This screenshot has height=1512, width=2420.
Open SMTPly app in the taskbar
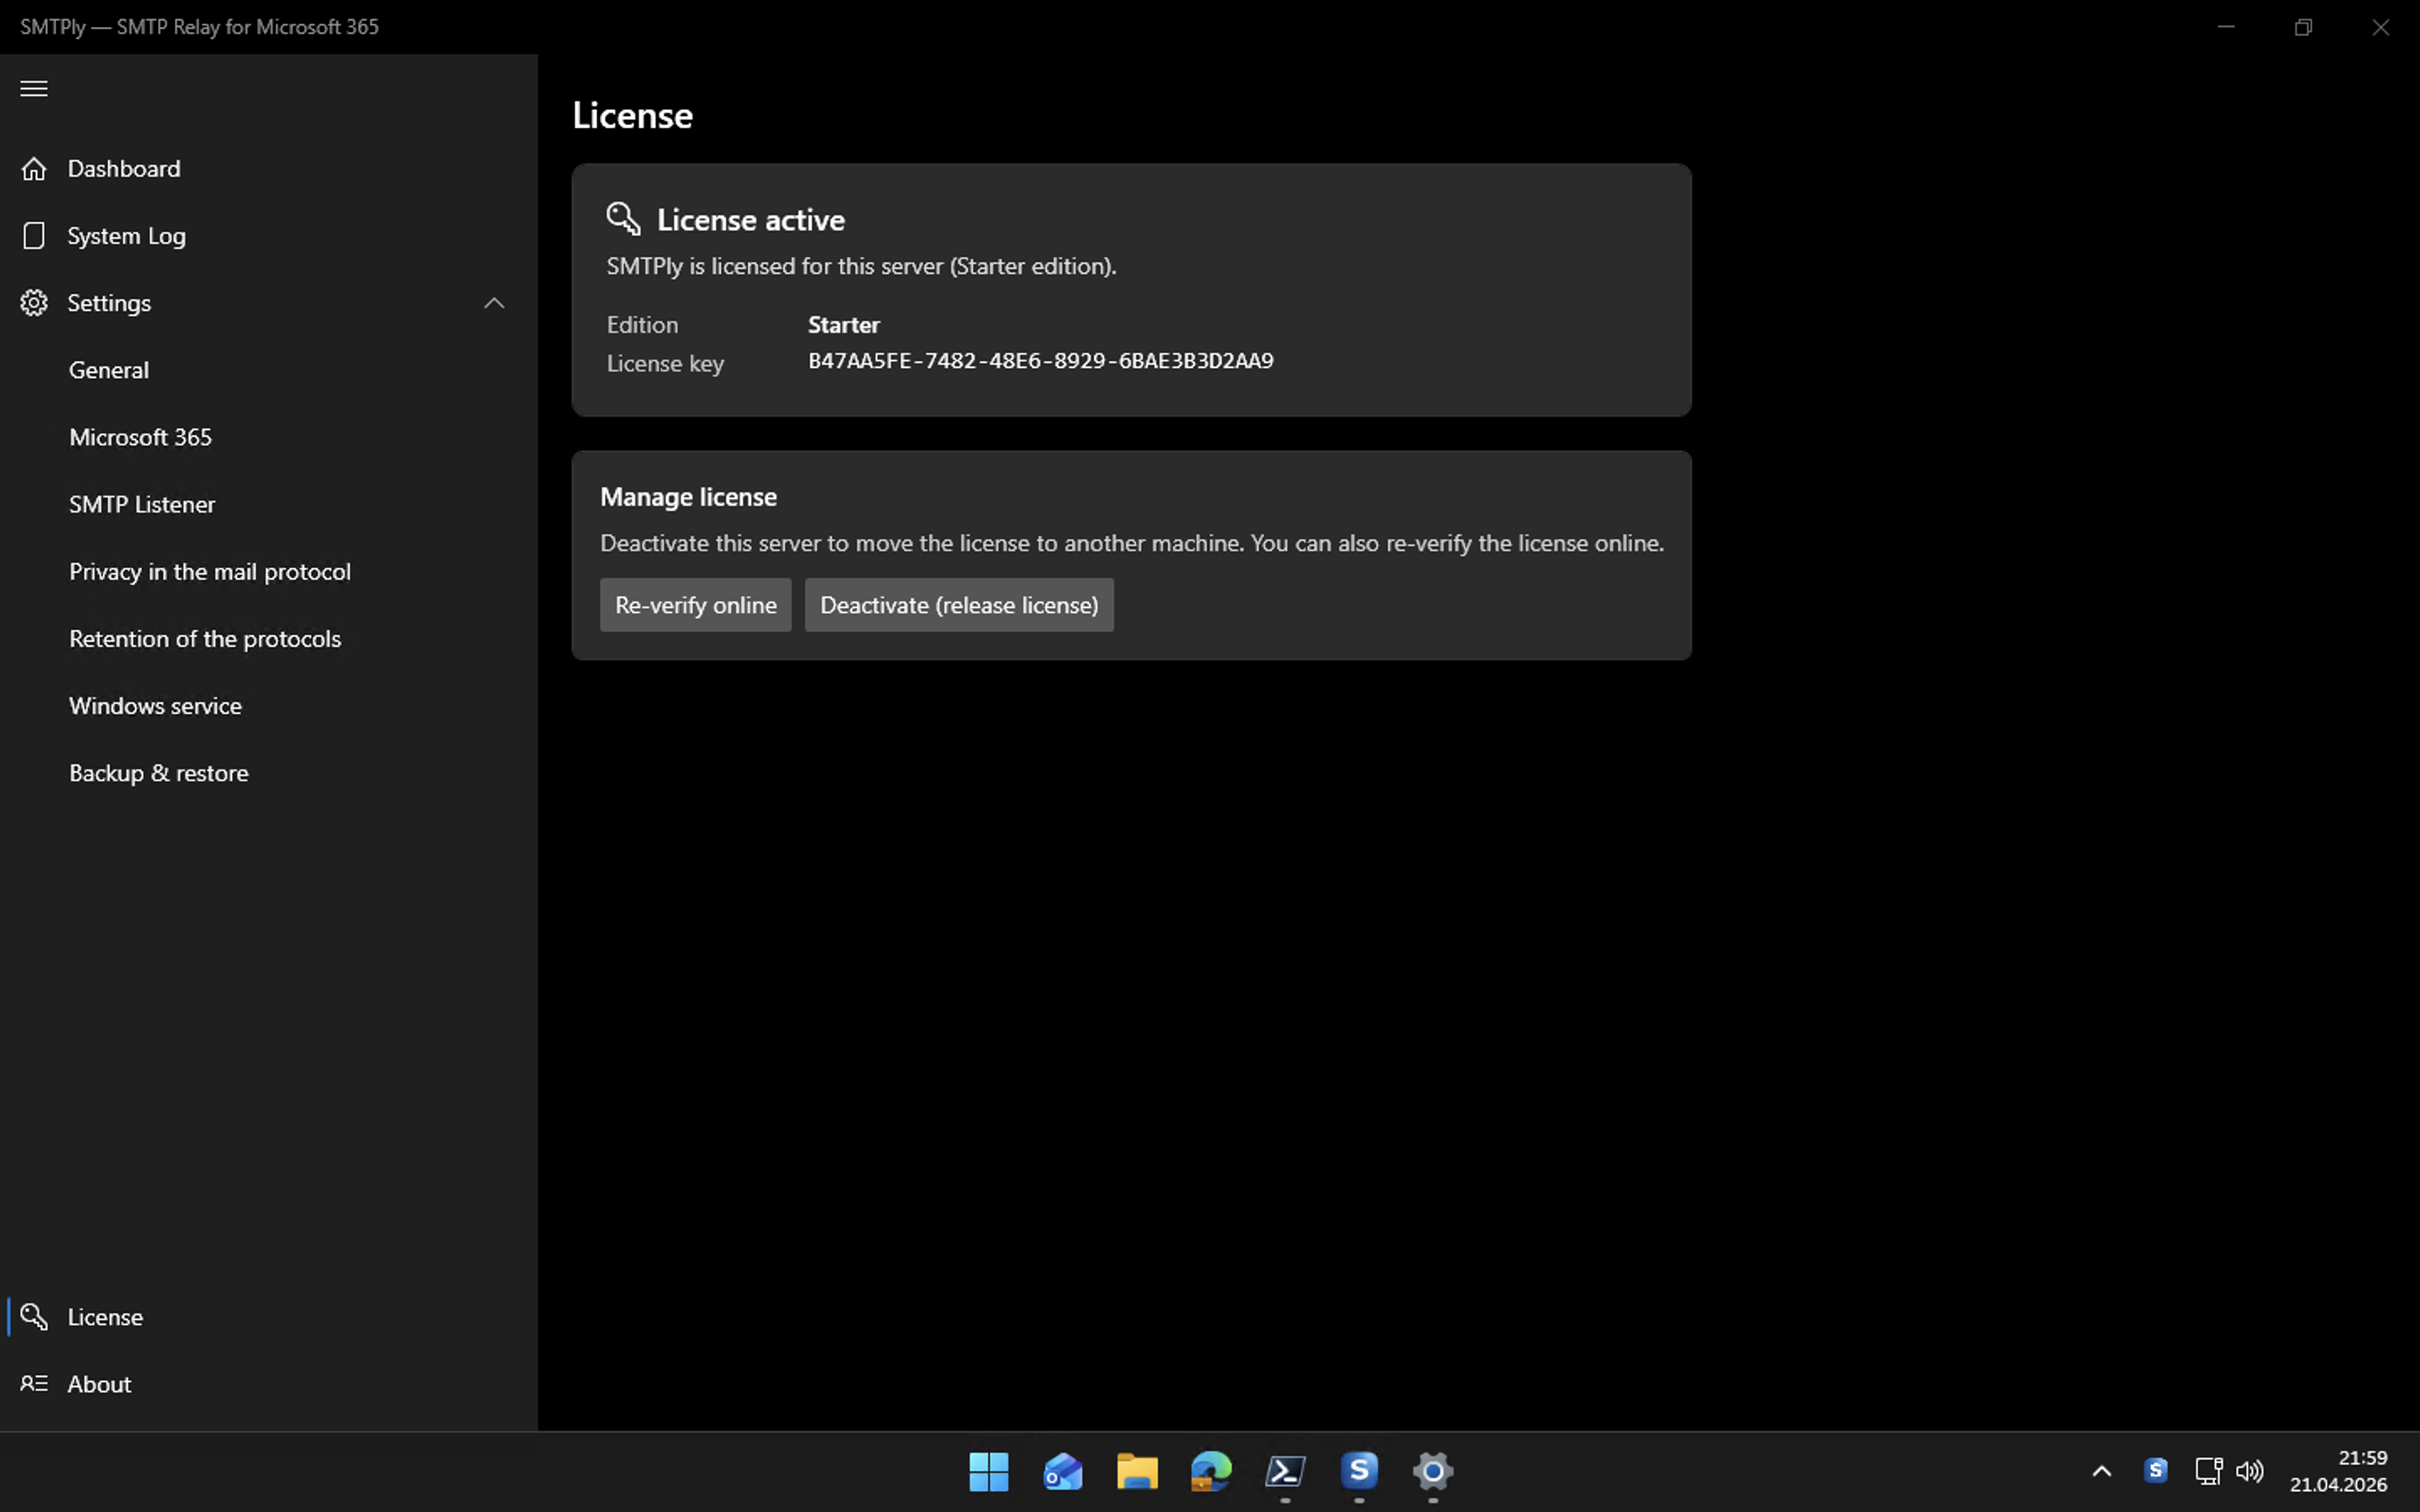coord(1359,1471)
